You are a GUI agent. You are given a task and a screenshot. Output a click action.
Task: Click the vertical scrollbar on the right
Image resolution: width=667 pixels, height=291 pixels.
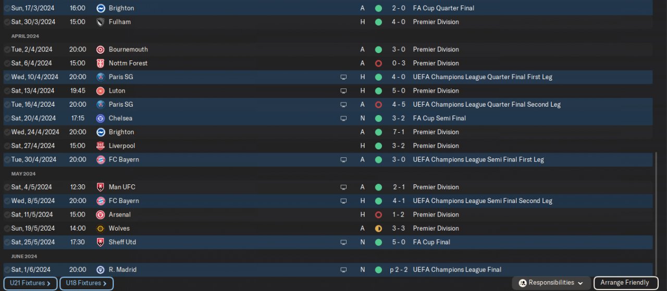(656, 213)
